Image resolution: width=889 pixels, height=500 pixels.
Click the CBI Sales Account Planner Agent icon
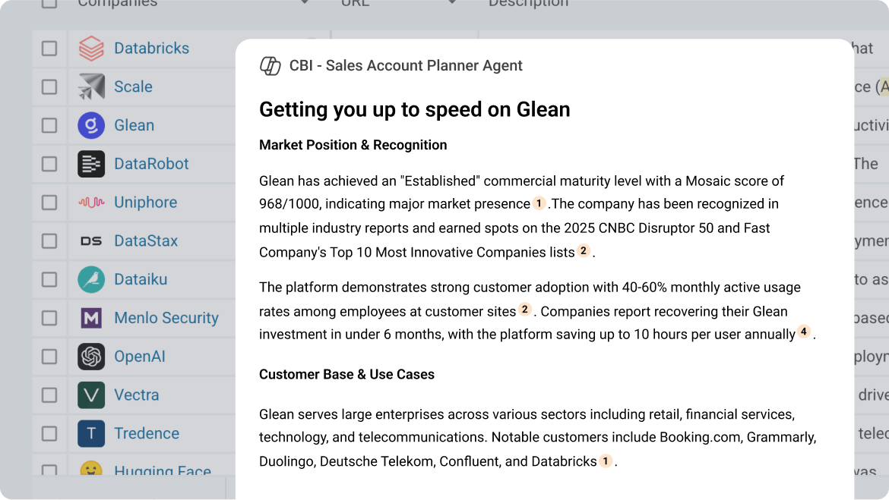click(270, 66)
